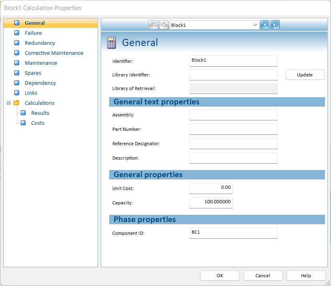Image resolution: width=331 pixels, height=286 pixels.
Task: Click the blue icon next to Maintenance
Action: (17, 63)
